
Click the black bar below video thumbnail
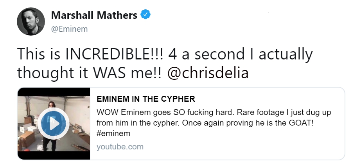(x=54, y=155)
